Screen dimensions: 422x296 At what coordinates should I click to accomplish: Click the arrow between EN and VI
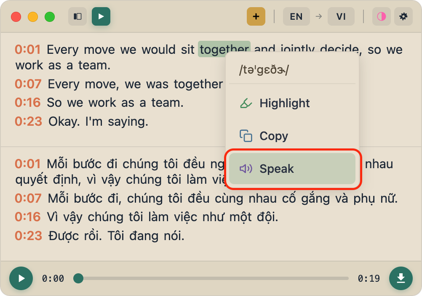pos(318,16)
